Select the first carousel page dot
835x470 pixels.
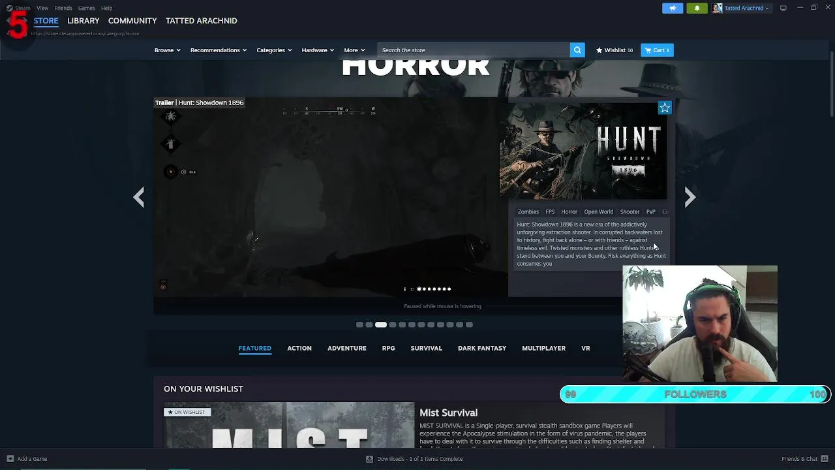(x=359, y=324)
